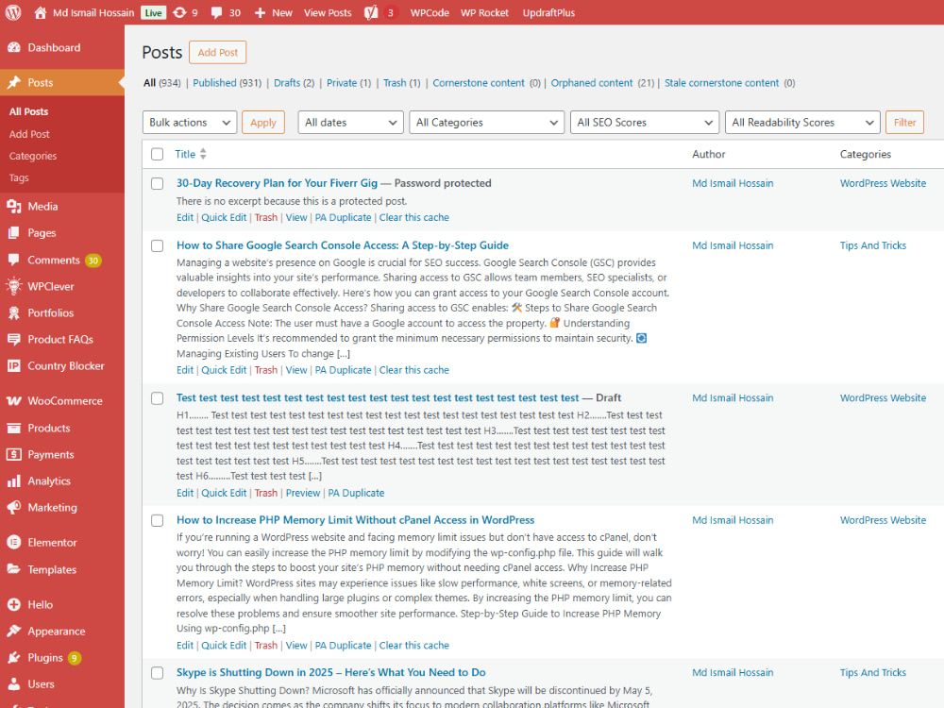Viewport: 944px width, 708px height.
Task: Click the Plugins plug icon
Action: (x=14, y=657)
